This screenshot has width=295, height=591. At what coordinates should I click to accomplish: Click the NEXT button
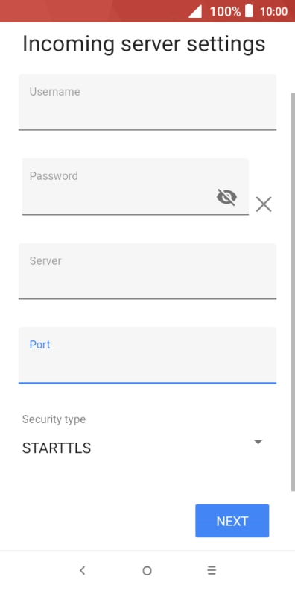click(232, 521)
